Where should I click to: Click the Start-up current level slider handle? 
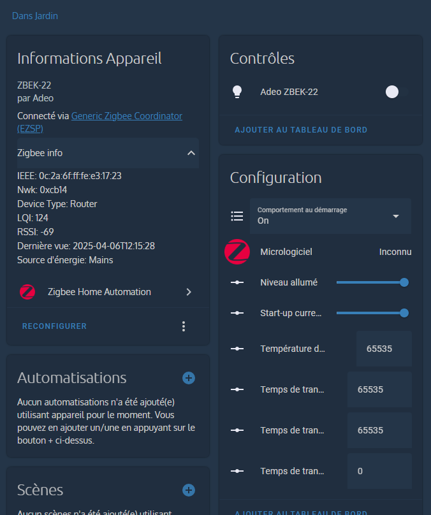tap(404, 313)
